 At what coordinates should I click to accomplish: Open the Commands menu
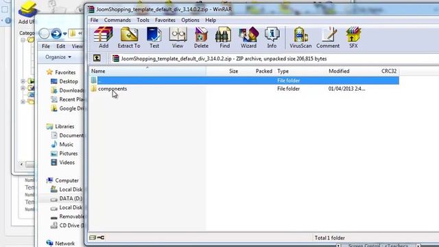coord(117,20)
